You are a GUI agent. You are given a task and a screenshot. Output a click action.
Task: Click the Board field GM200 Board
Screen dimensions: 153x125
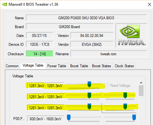click(70, 27)
